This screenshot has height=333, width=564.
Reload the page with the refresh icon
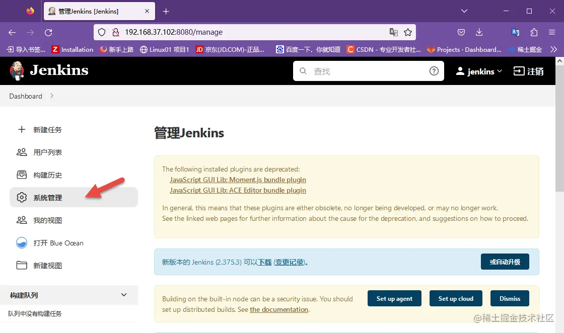click(48, 32)
